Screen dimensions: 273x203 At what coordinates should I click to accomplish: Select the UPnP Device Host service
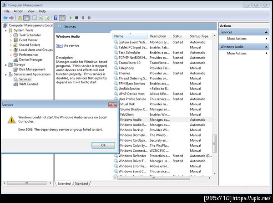point(163,94)
